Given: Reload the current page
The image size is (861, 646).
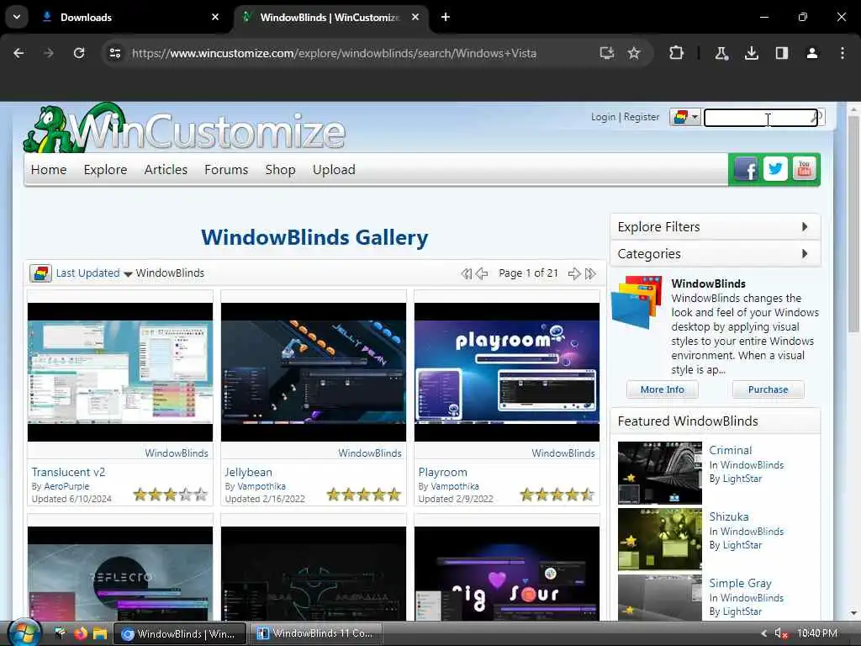Looking at the screenshot, I should click(x=79, y=53).
